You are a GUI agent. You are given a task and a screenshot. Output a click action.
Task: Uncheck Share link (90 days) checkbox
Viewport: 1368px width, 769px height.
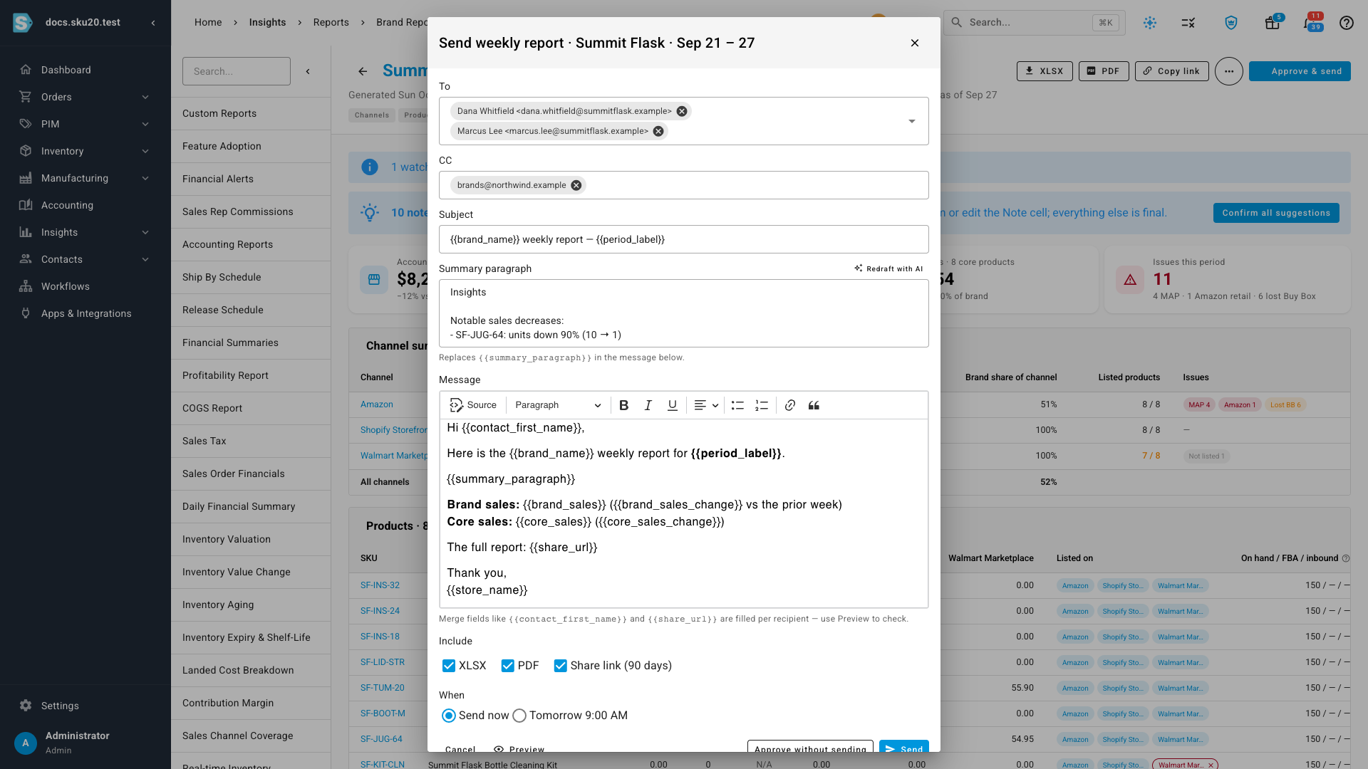561,666
